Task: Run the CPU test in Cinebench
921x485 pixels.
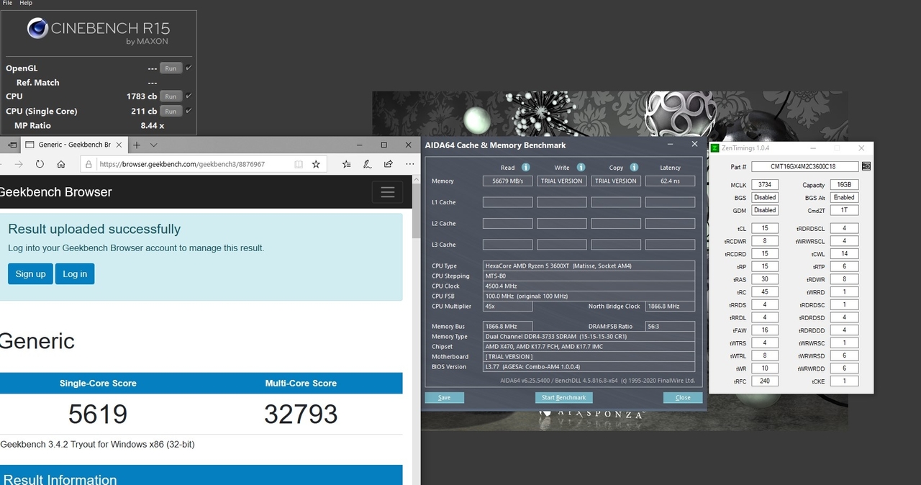Action: point(171,96)
